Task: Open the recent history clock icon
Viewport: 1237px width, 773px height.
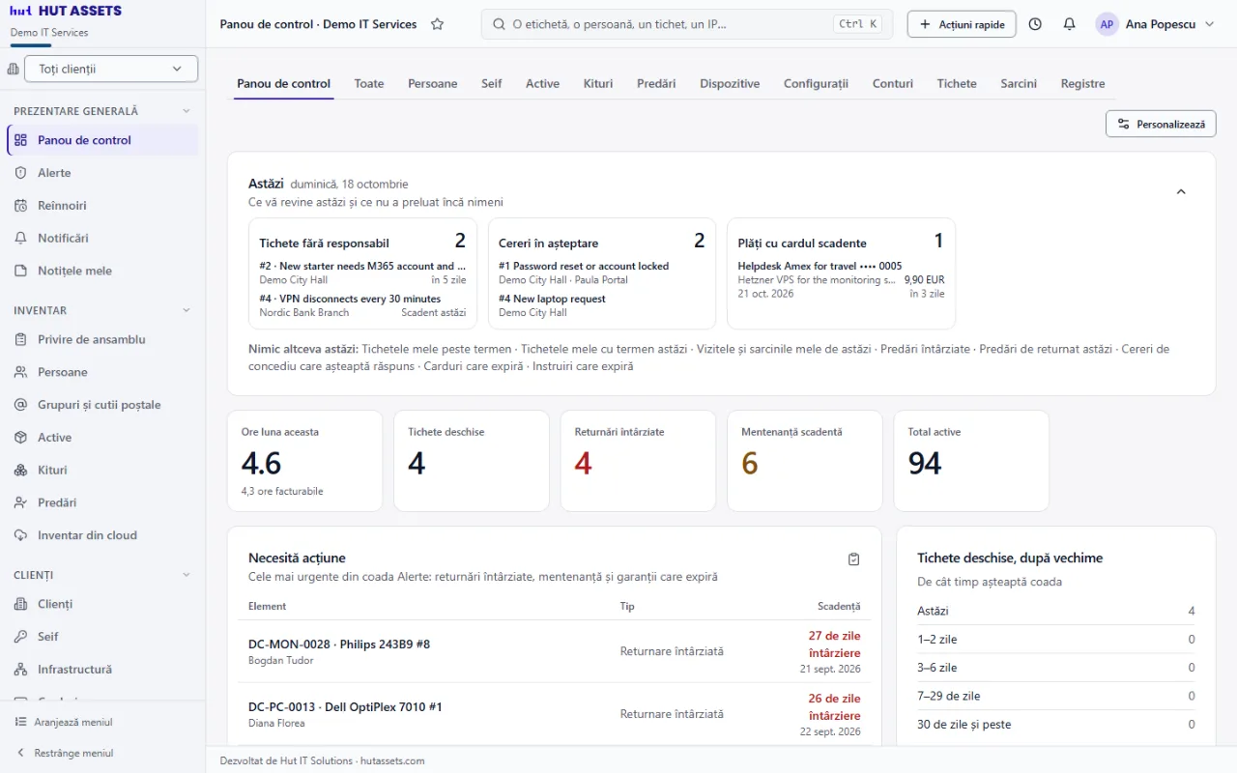Action: click(1035, 24)
